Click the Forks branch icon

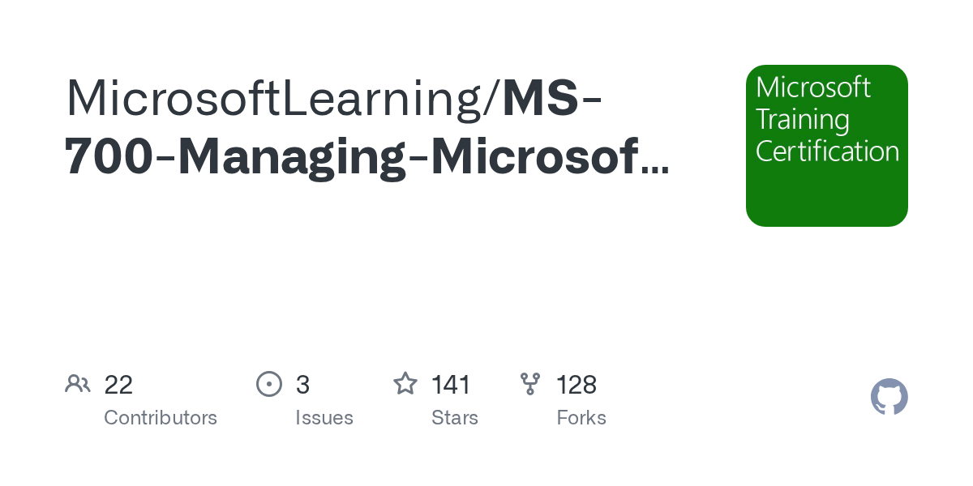[x=530, y=384]
